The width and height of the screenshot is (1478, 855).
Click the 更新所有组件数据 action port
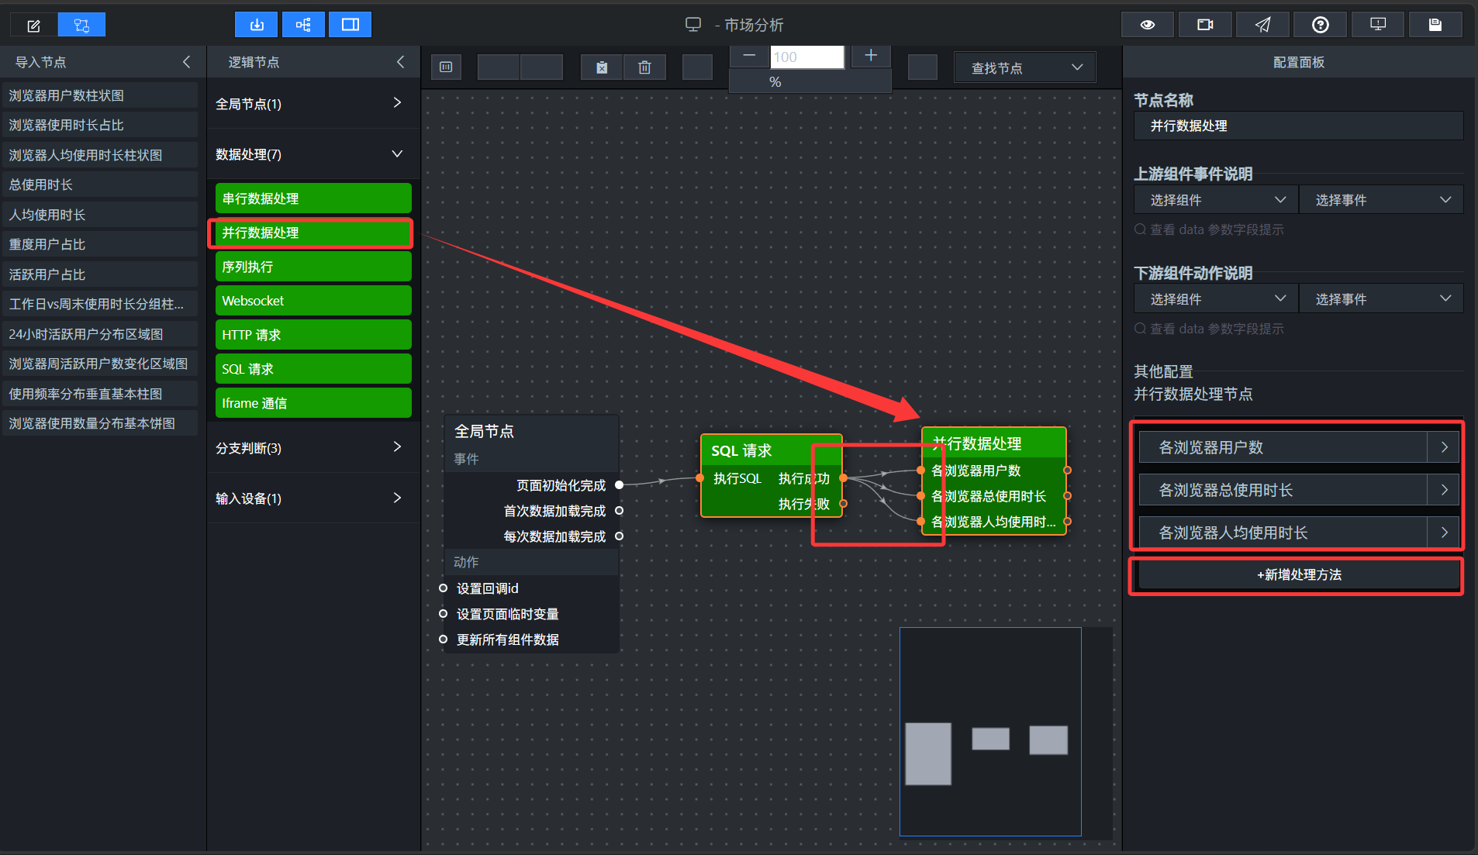tap(443, 640)
